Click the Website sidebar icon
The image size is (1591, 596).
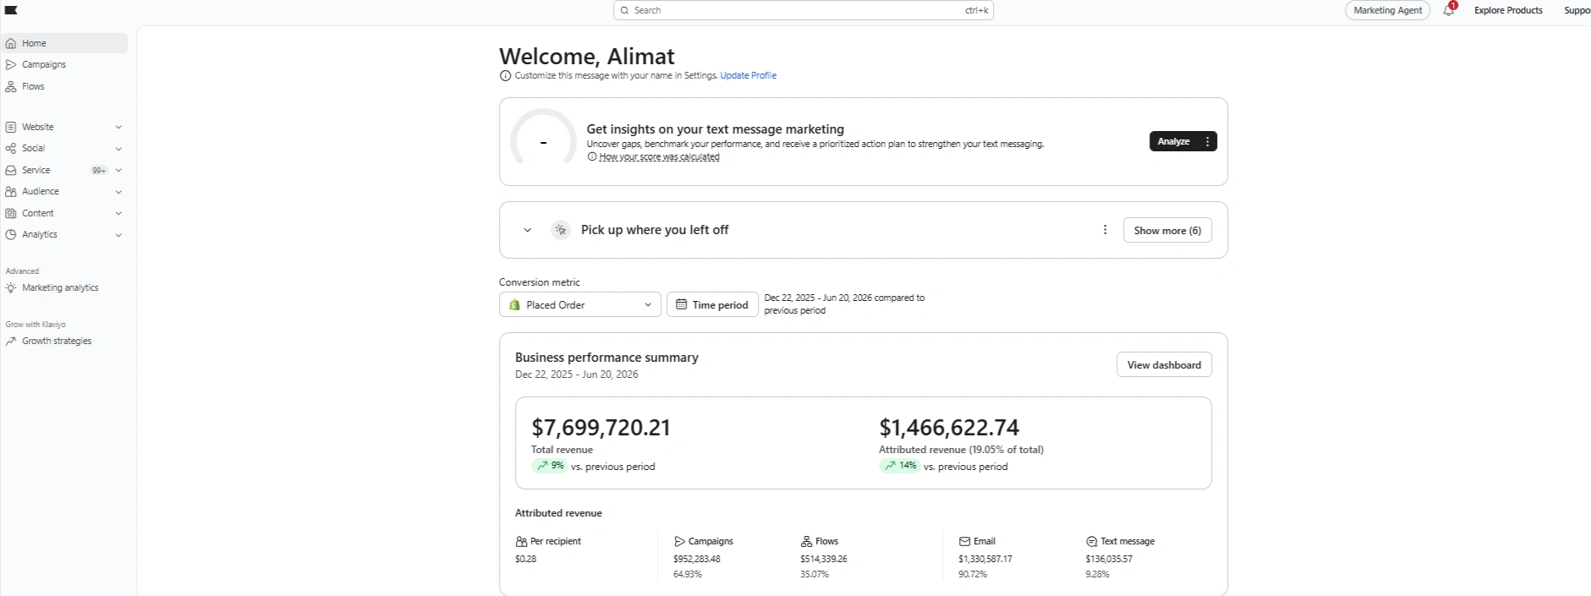point(11,127)
